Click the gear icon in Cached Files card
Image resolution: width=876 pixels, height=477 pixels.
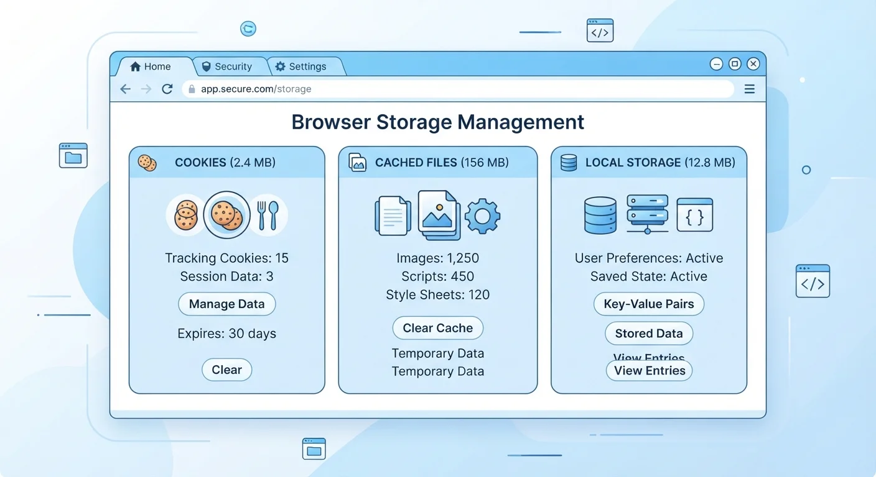click(483, 216)
